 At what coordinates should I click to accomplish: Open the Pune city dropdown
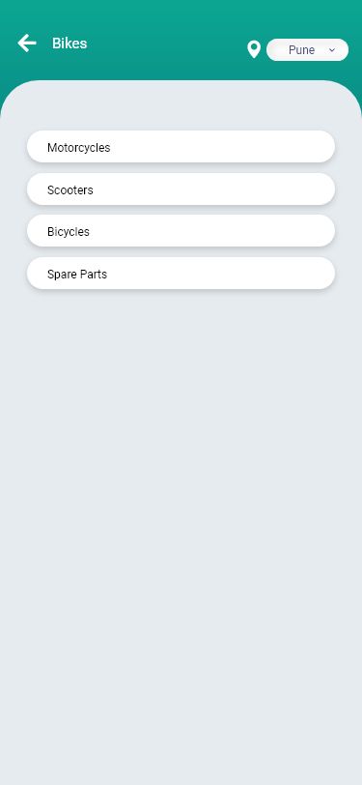308,50
